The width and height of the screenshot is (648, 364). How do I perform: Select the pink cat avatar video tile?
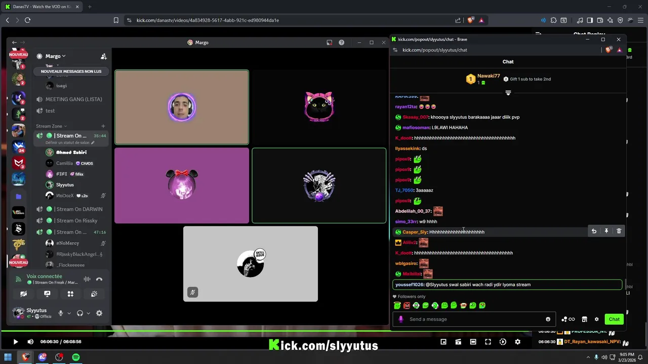pos(319,107)
